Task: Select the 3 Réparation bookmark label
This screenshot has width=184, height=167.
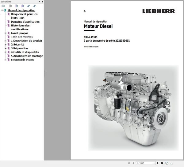Action: (x=19, y=48)
